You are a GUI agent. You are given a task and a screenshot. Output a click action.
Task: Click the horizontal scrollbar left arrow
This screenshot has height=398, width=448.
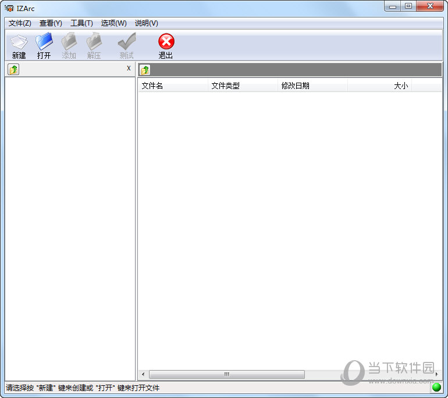coord(143,374)
